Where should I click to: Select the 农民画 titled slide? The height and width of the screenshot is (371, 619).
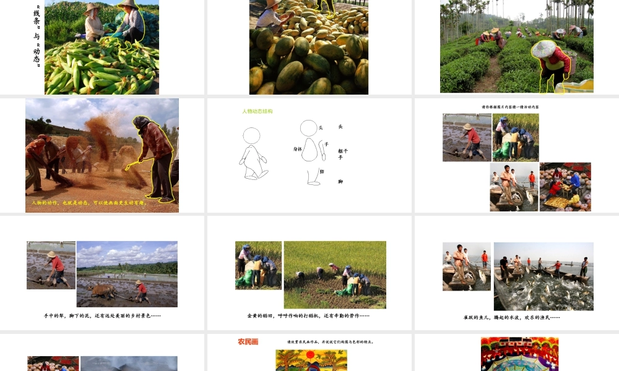coord(309,352)
